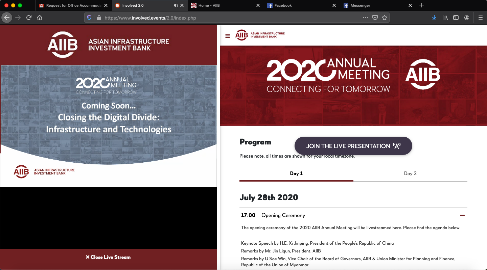The image size is (487, 270).
Task: Open the downloads arrow panel
Action: click(434, 18)
